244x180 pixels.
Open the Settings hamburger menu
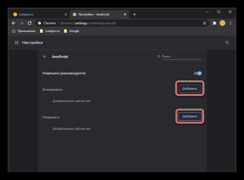click(x=17, y=43)
